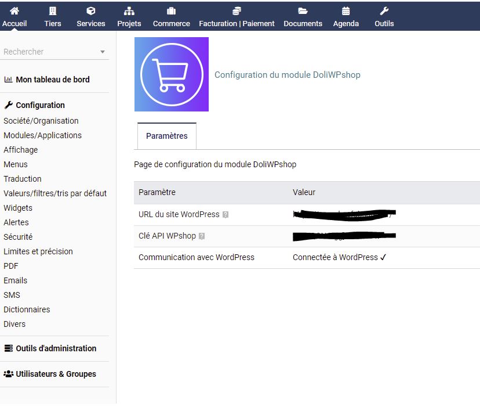Open Mon tableau de bord

tap(52, 80)
